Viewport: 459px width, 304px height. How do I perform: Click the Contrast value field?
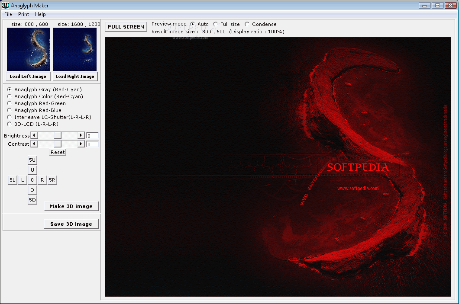93,144
